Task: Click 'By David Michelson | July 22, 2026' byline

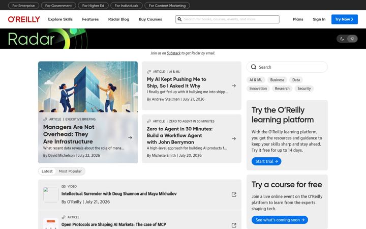Action: [x=72, y=155]
